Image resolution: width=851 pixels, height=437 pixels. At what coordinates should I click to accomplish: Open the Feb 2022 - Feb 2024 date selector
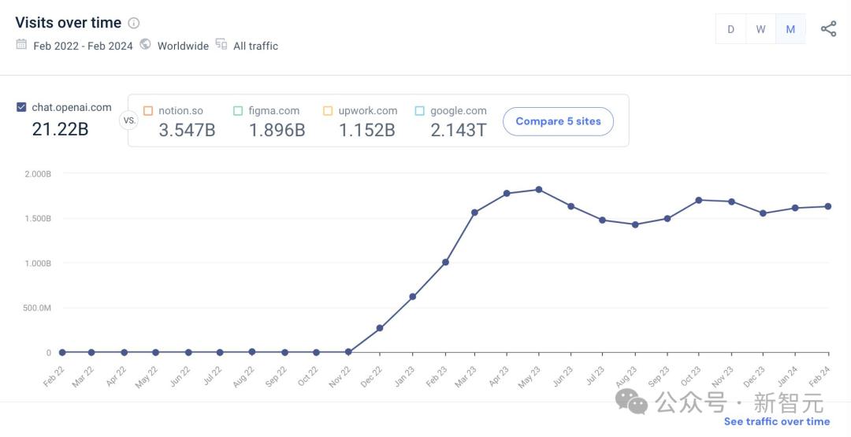(83, 46)
